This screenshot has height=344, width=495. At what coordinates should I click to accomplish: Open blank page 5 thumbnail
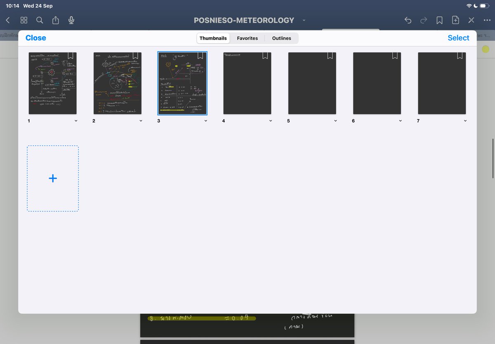click(312, 83)
